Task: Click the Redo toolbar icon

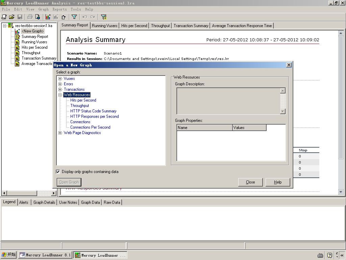Action: [93, 17]
